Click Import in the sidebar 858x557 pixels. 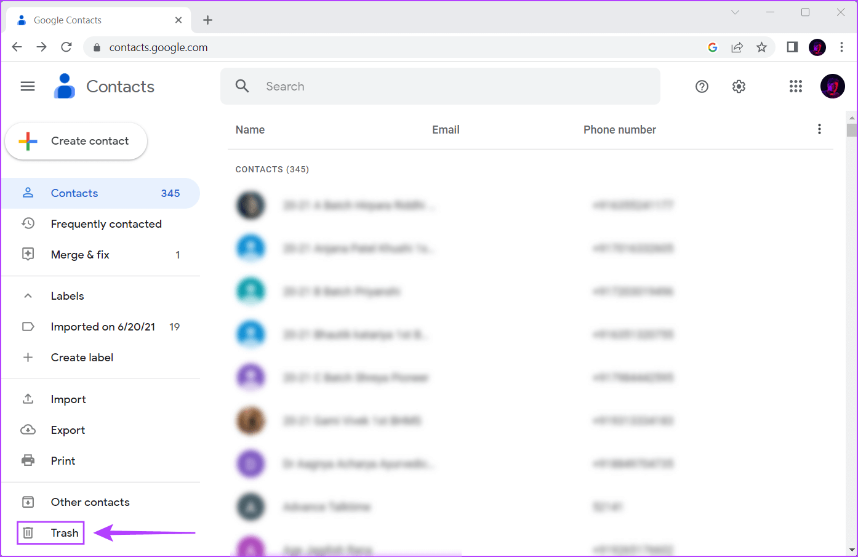100,399
